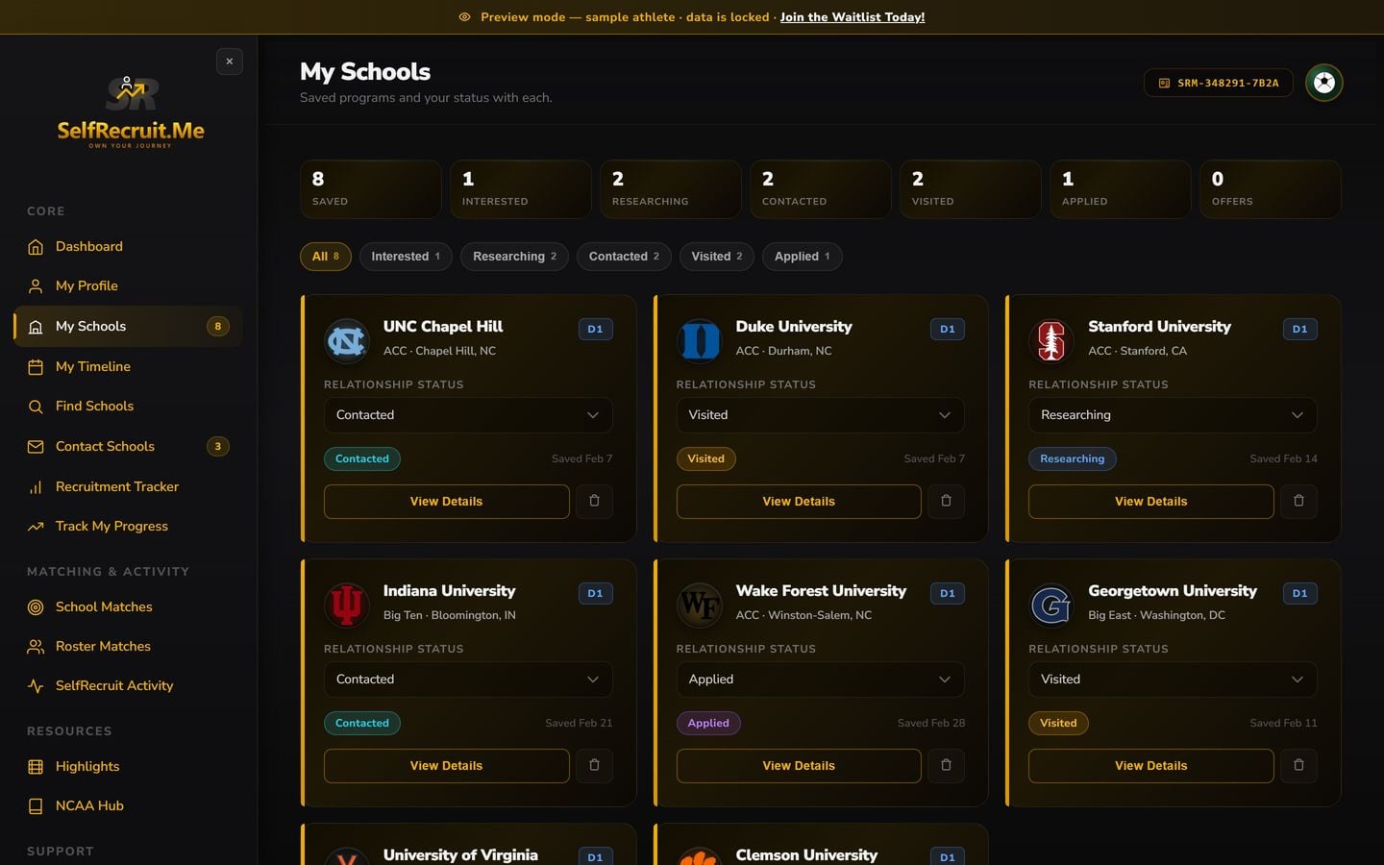
Task: View Details for Wake Forest University
Action: (x=799, y=766)
